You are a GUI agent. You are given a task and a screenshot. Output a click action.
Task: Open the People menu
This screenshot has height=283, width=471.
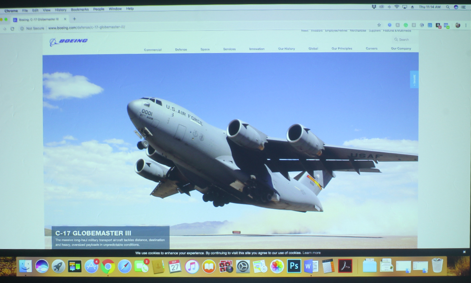pos(98,9)
